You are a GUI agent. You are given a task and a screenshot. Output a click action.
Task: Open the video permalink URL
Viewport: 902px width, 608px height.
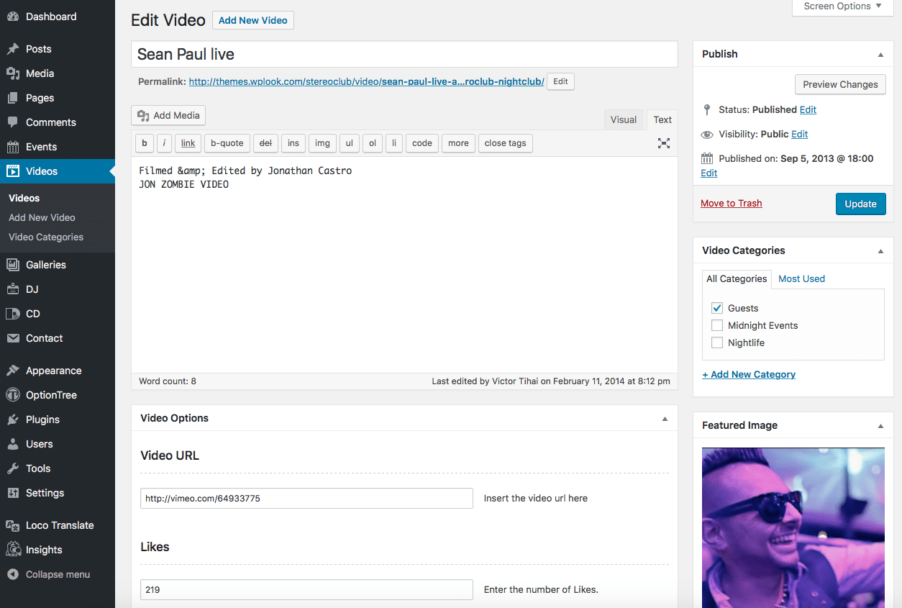(366, 82)
